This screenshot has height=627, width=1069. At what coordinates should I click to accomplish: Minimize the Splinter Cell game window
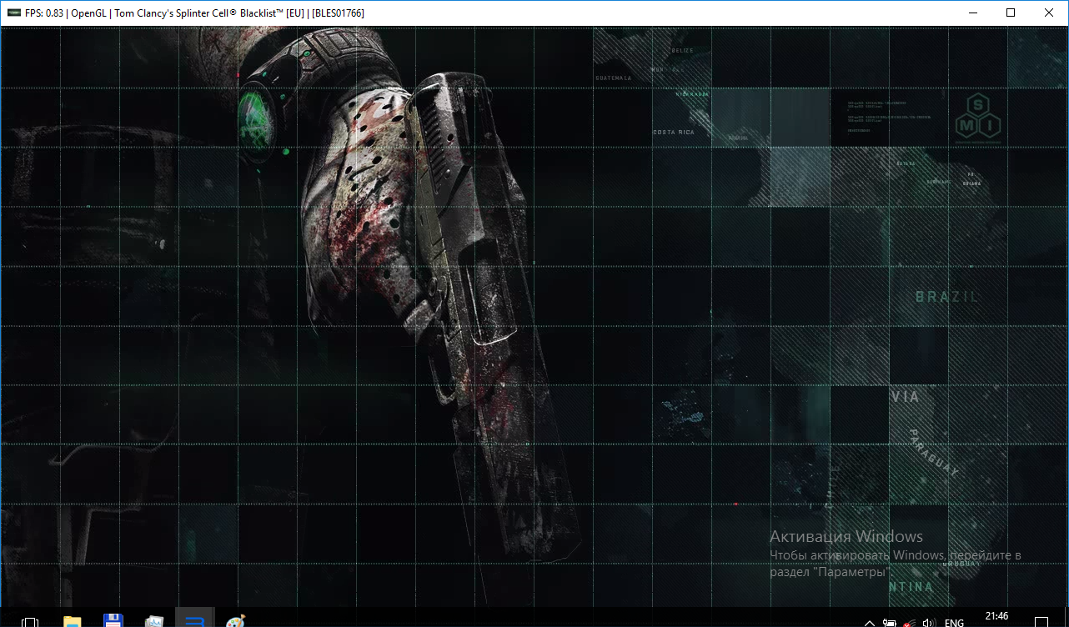(x=971, y=13)
